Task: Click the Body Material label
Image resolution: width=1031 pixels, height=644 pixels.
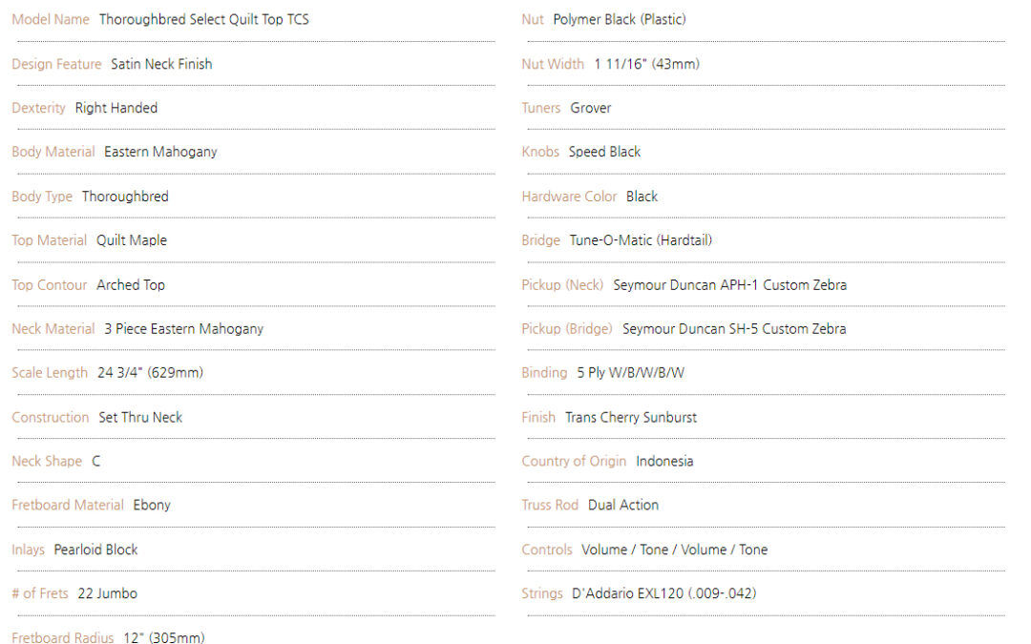Action: [x=53, y=152]
